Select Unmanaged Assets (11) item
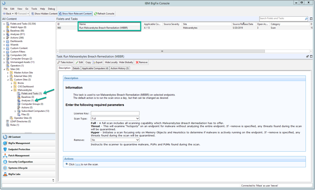The width and height of the screenshot is (315, 190). 22,62
